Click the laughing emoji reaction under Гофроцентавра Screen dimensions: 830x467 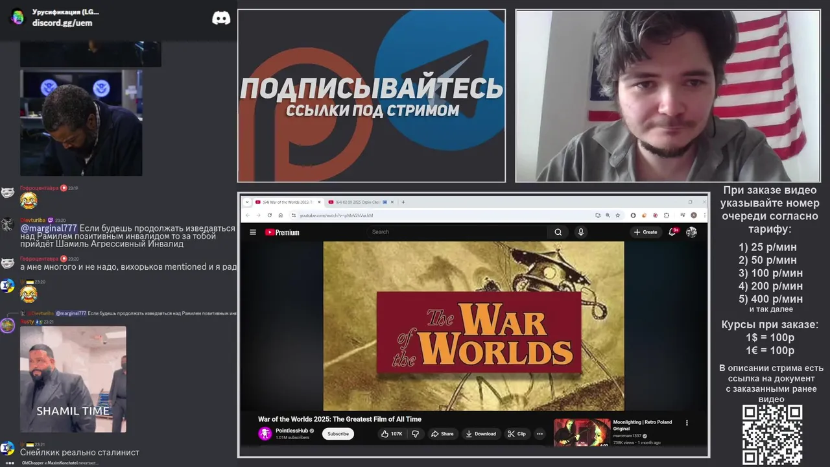point(29,200)
